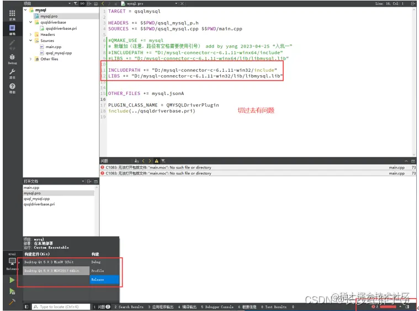The image size is (419, 311).
Task: Go forward arrow in editor toolbar
Action: (109, 3)
